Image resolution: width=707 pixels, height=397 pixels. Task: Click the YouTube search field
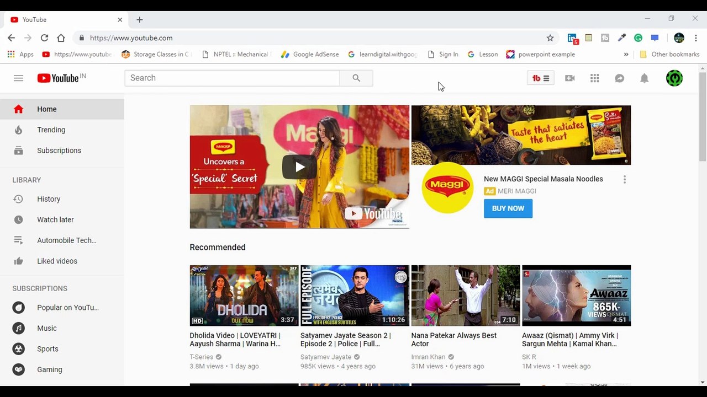232,78
